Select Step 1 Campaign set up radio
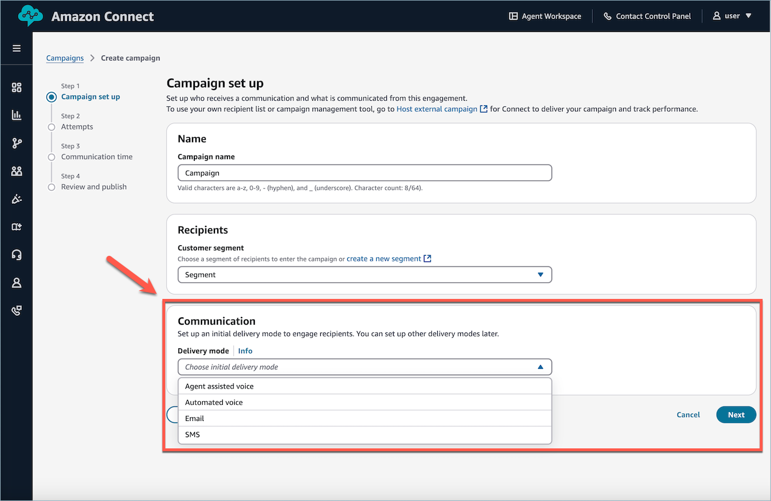 click(x=51, y=96)
